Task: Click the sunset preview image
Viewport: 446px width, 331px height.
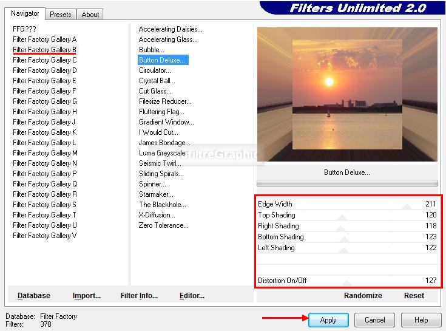Action: coord(346,94)
